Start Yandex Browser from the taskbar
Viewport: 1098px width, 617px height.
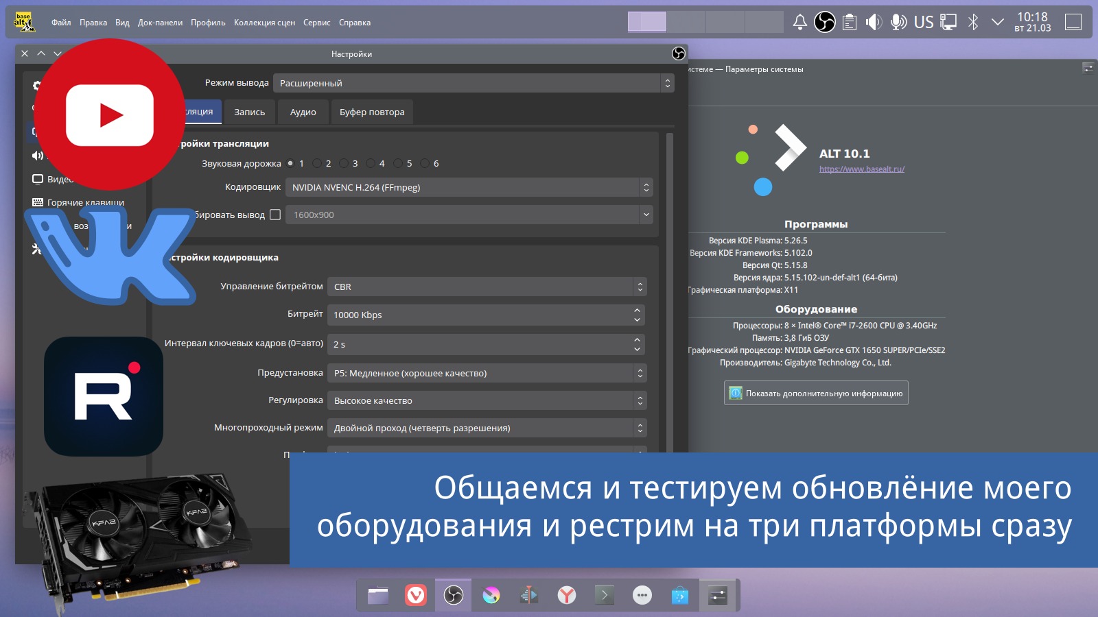pyautogui.click(x=565, y=595)
